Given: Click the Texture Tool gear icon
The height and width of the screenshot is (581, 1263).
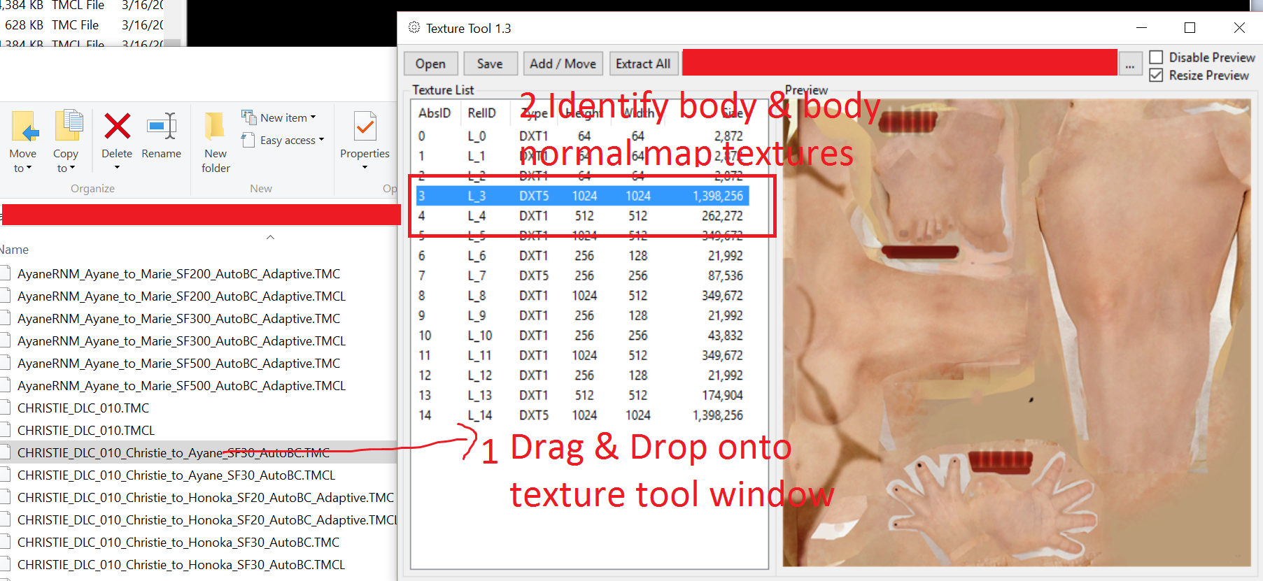Looking at the screenshot, I should pyautogui.click(x=414, y=28).
